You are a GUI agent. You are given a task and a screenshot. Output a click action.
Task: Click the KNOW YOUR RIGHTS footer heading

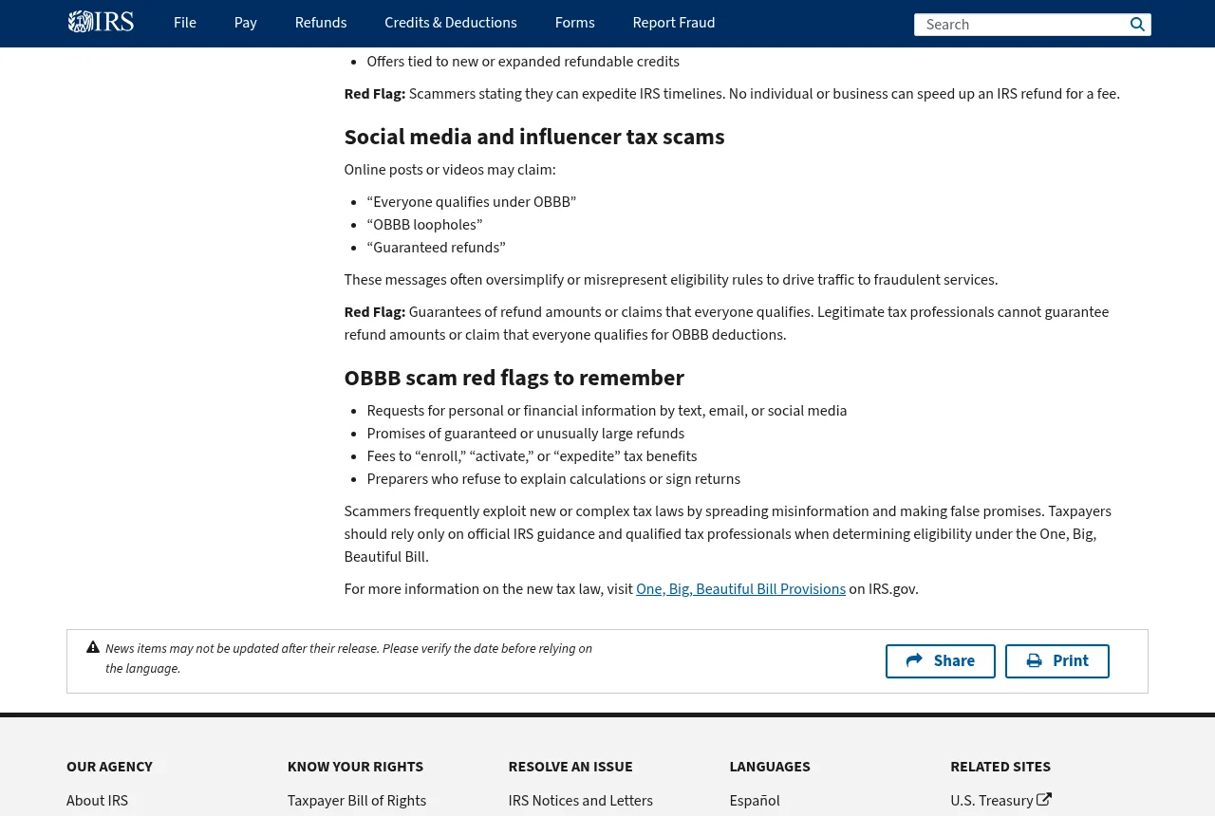(x=355, y=767)
